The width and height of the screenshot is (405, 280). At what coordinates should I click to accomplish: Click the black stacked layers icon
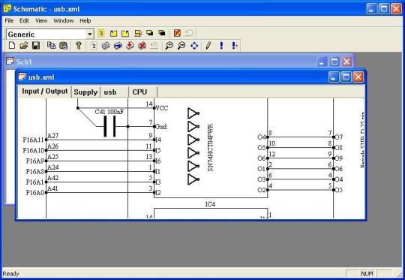[162, 33]
